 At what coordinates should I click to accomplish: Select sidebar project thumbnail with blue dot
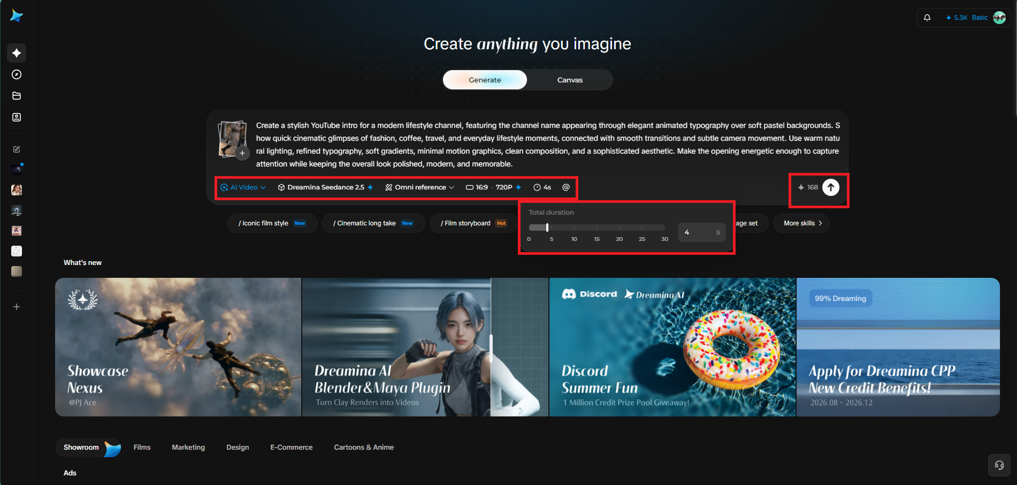coord(17,170)
